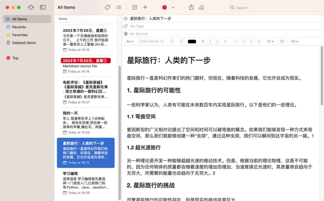
Task: Click the heading 1. 星际旅行的可能性
Action: point(154,90)
